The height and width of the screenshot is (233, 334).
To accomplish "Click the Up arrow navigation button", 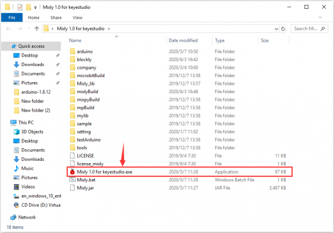I will point(37,28).
